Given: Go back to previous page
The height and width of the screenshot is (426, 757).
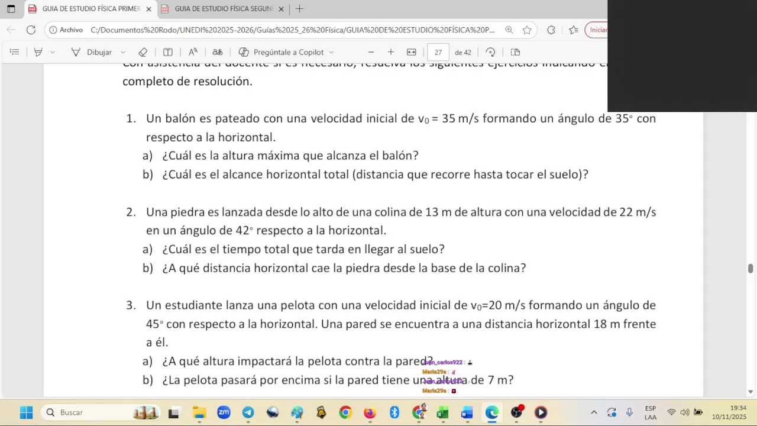Looking at the screenshot, I should point(11,30).
